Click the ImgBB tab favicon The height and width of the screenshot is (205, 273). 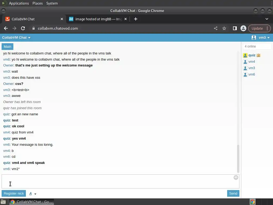pyautogui.click(x=71, y=19)
